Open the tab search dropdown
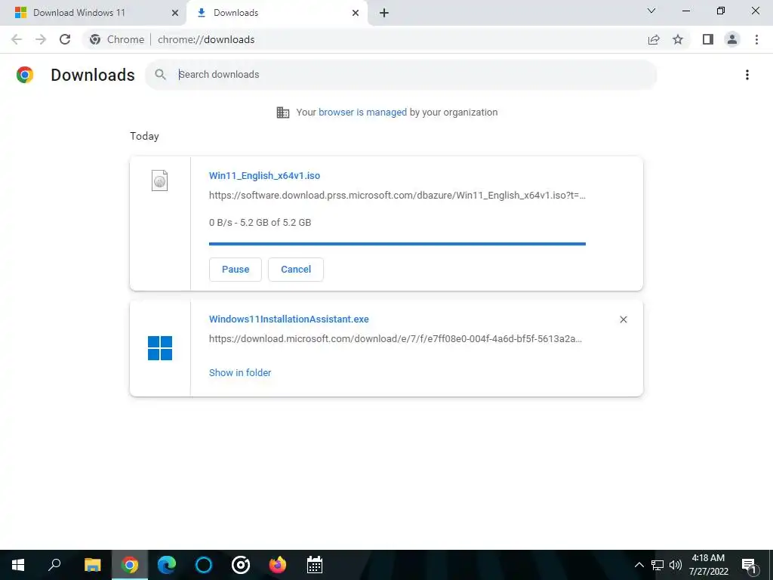This screenshot has width=773, height=580. [651, 11]
